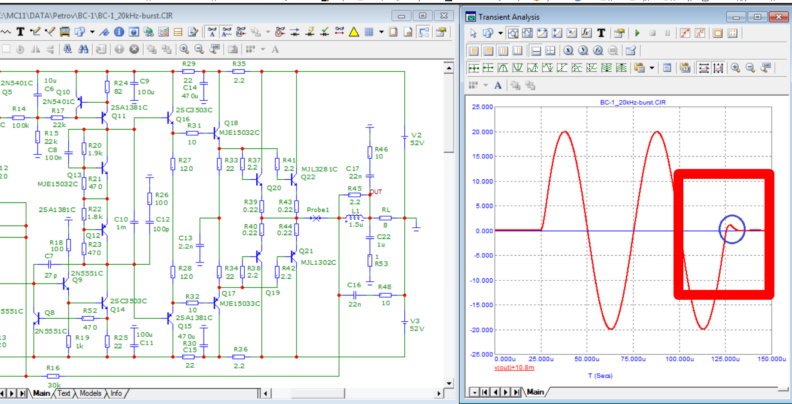792x404 pixels.
Task: Click the fx performance tag icon
Action: coord(586,33)
